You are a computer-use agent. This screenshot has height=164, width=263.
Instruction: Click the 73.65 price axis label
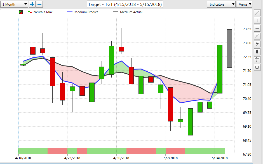click(247, 29)
